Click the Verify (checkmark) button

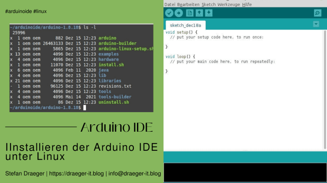pos(169,13)
